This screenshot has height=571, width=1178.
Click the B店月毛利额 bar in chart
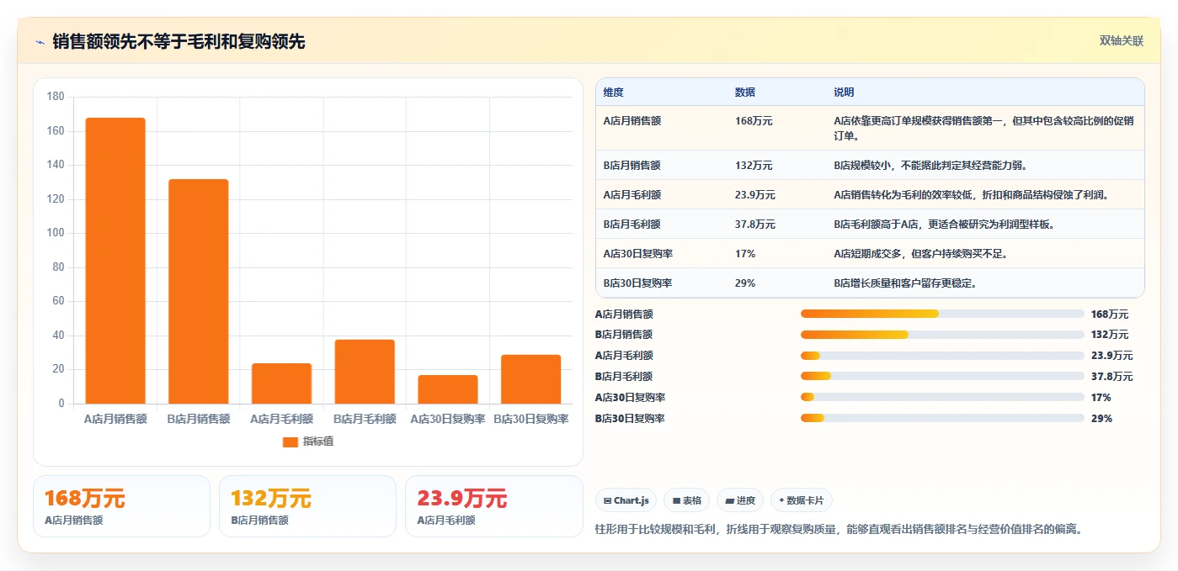coord(365,372)
